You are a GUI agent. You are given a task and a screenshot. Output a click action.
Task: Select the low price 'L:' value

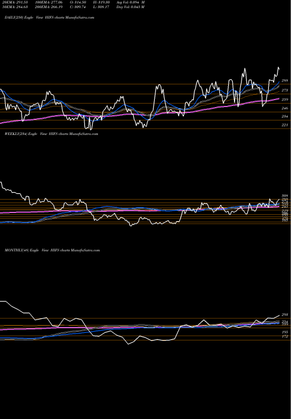pyautogui.click(x=101, y=7)
